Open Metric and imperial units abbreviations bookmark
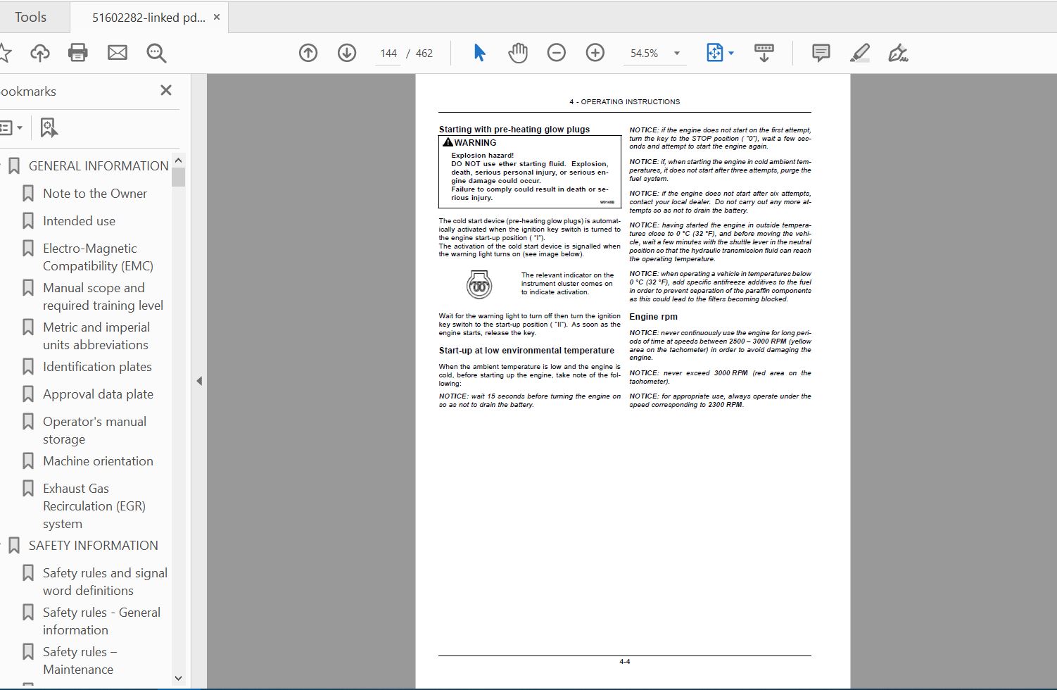 (96, 336)
